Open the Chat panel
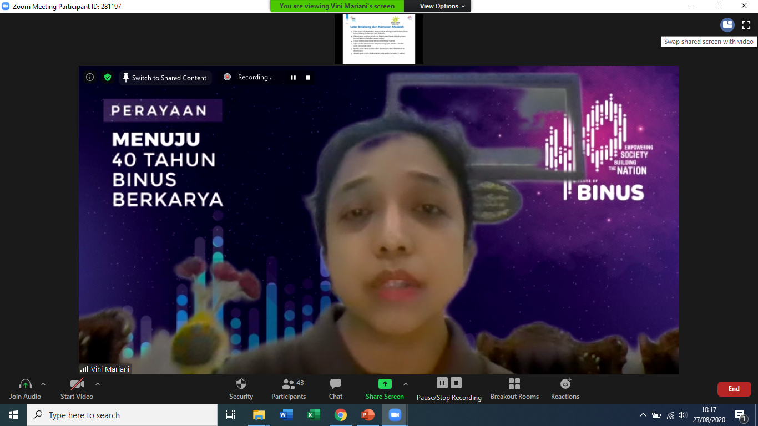 click(x=336, y=389)
